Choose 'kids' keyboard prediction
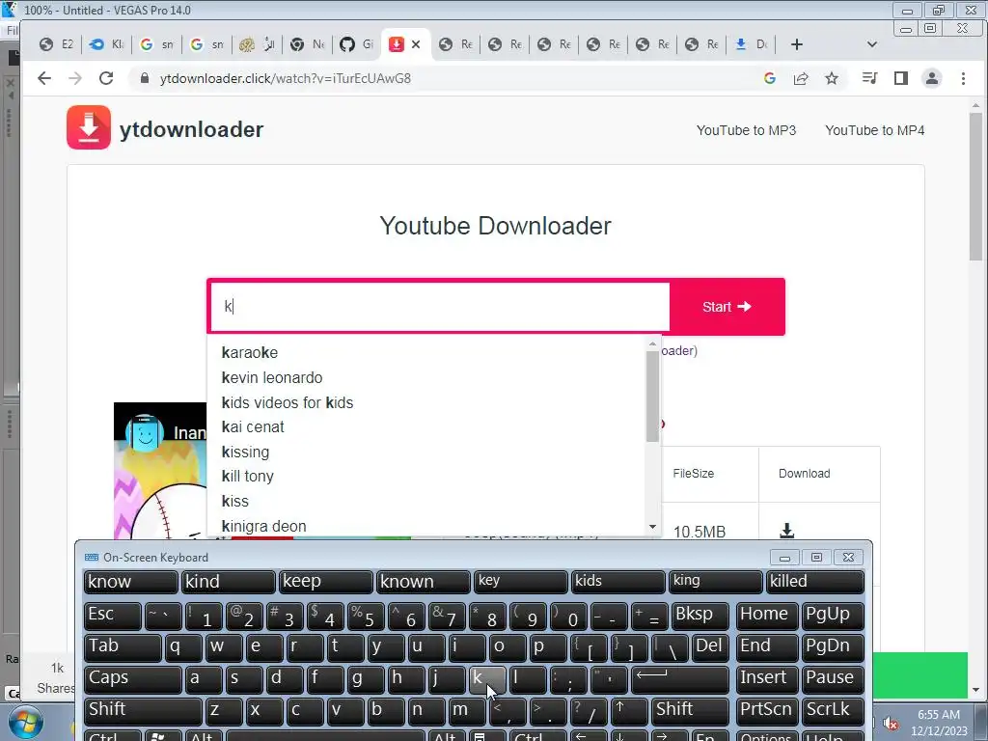 pyautogui.click(x=618, y=582)
